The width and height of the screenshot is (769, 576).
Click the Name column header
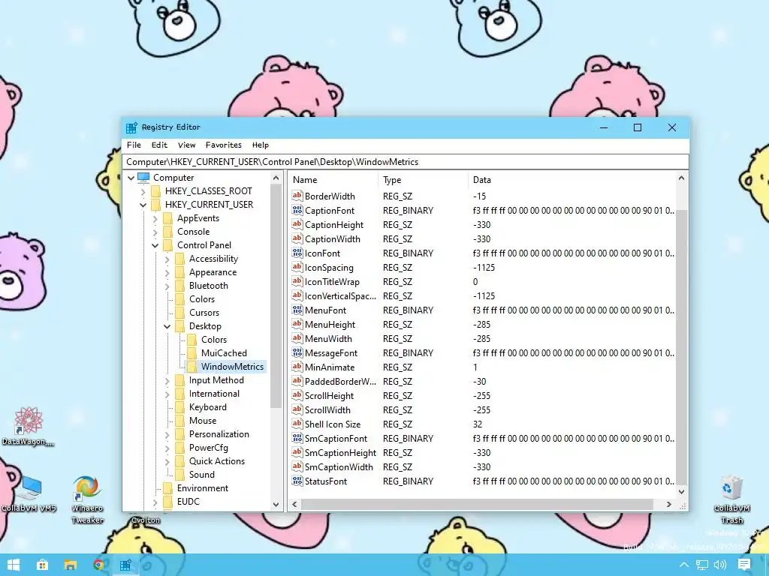[x=333, y=180]
